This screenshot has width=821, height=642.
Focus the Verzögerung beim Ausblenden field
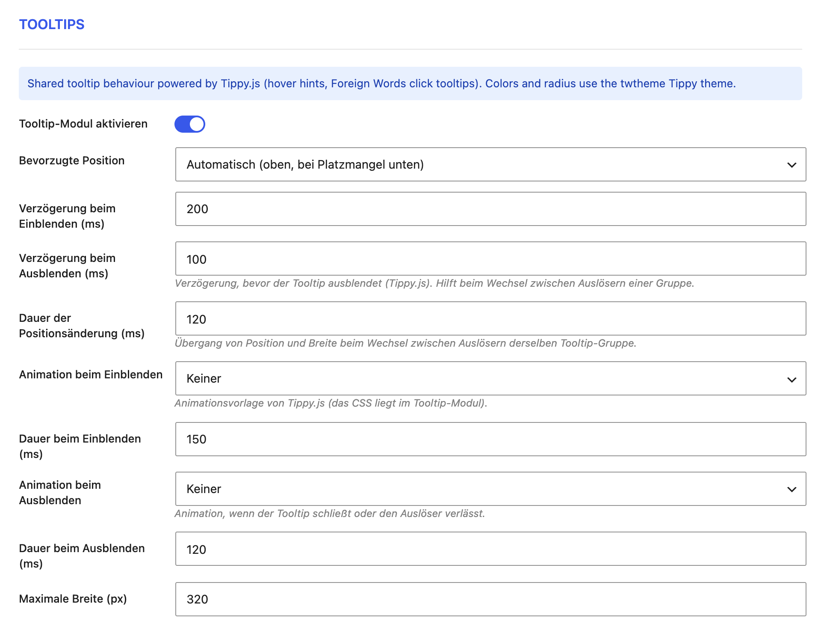coord(490,259)
